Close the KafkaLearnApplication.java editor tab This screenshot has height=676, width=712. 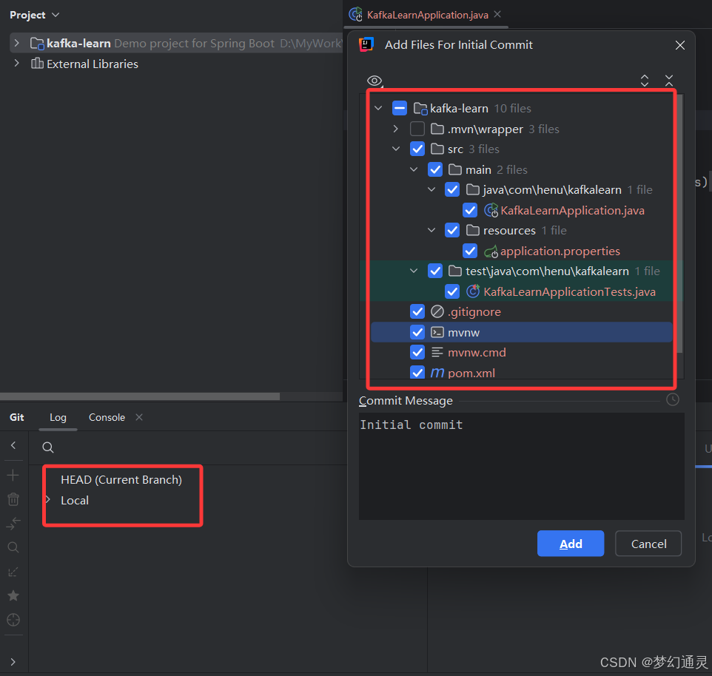click(x=497, y=14)
